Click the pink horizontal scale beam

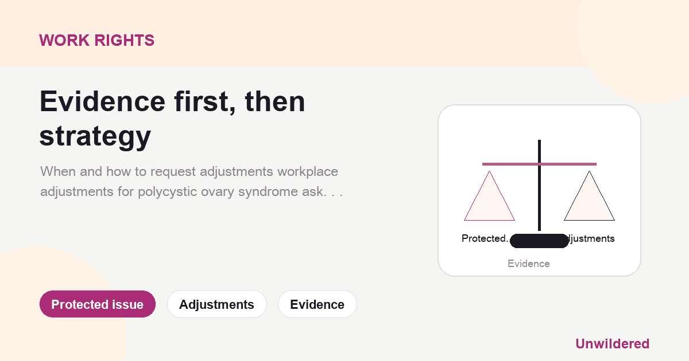[539, 164]
